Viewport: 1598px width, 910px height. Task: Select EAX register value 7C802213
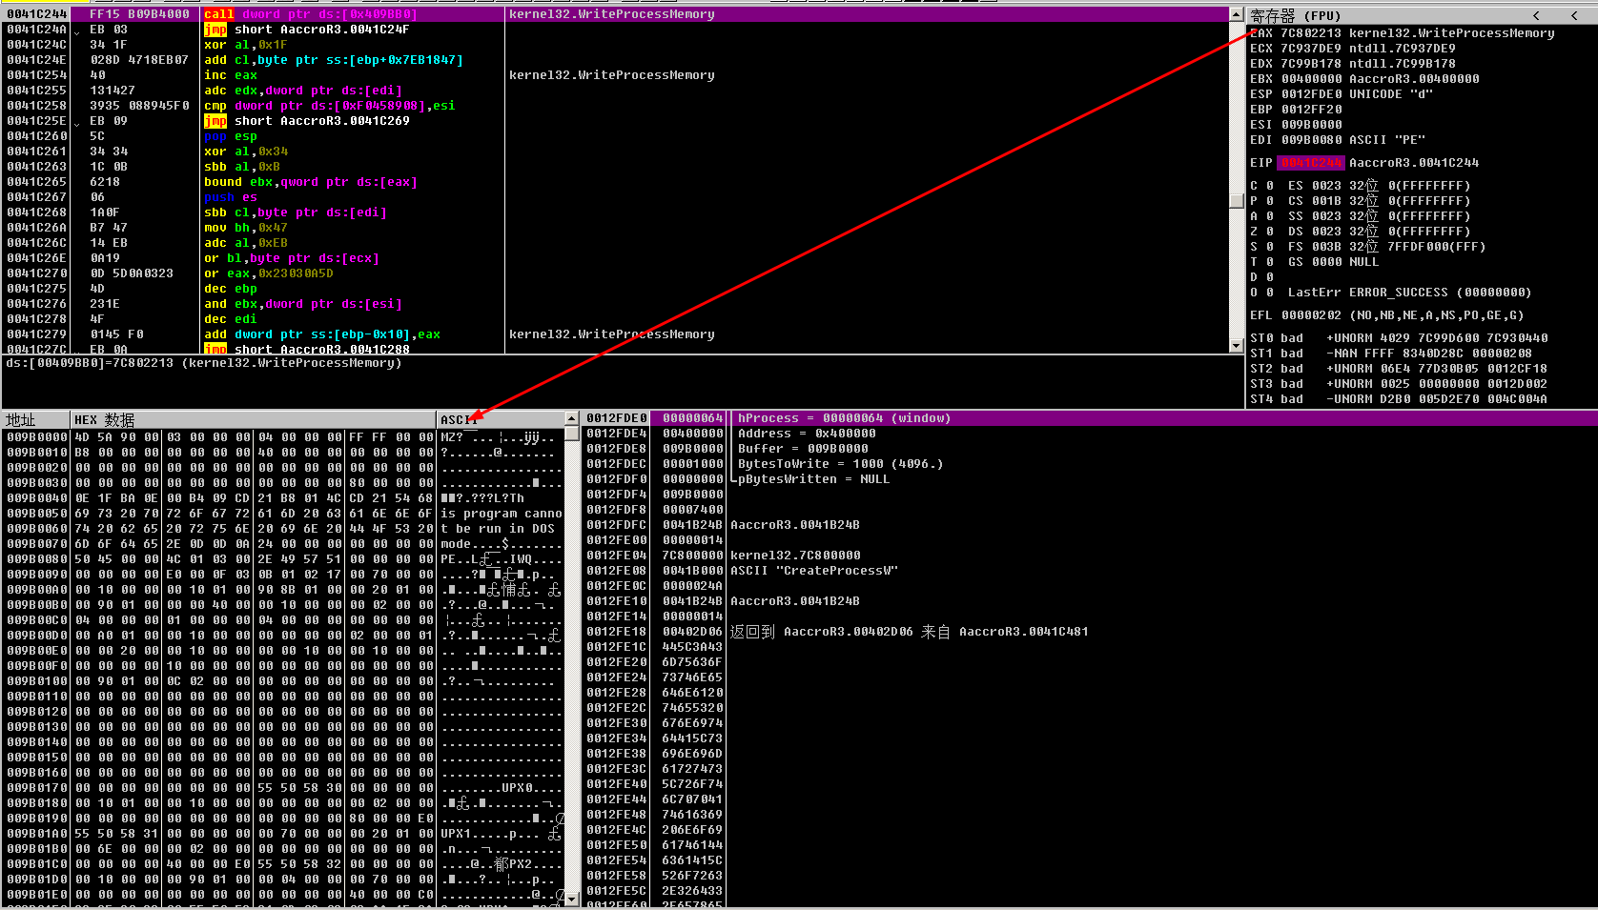1311,33
